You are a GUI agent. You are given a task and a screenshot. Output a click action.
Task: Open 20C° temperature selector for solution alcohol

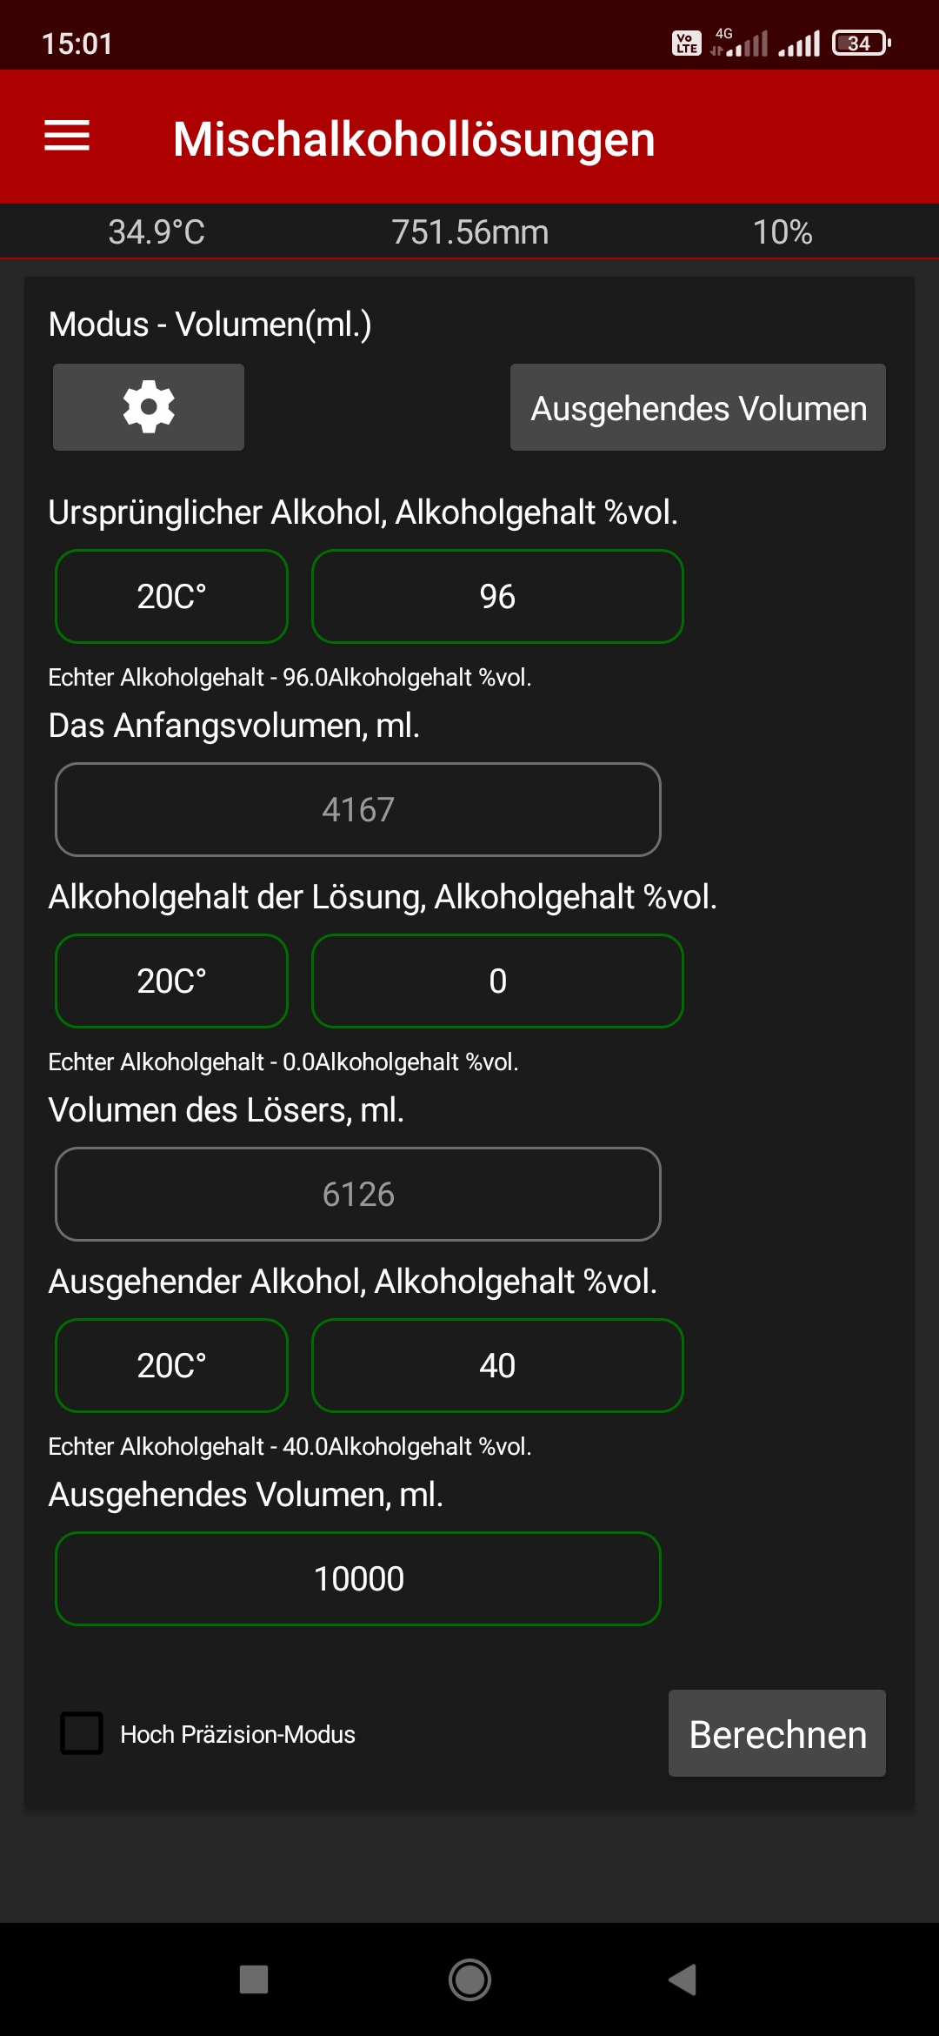(171, 981)
